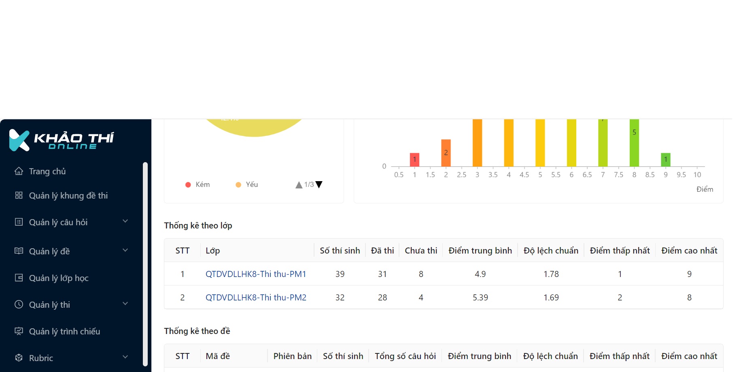Click the sidebar vertical scrollbar

click(145, 264)
